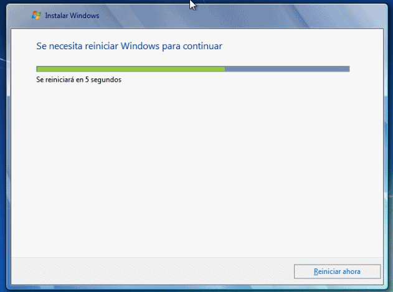This screenshot has width=393, height=292.
Task: Click the far right end of progress bar
Action: [x=348, y=68]
